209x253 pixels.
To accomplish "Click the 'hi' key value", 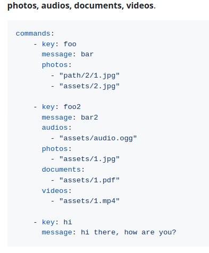I will 68,222.
